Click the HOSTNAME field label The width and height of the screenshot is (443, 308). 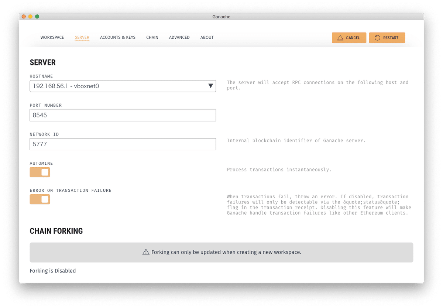click(41, 76)
